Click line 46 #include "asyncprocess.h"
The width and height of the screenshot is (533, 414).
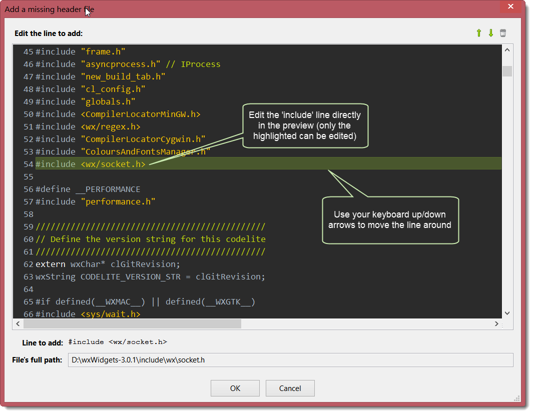tap(98, 64)
